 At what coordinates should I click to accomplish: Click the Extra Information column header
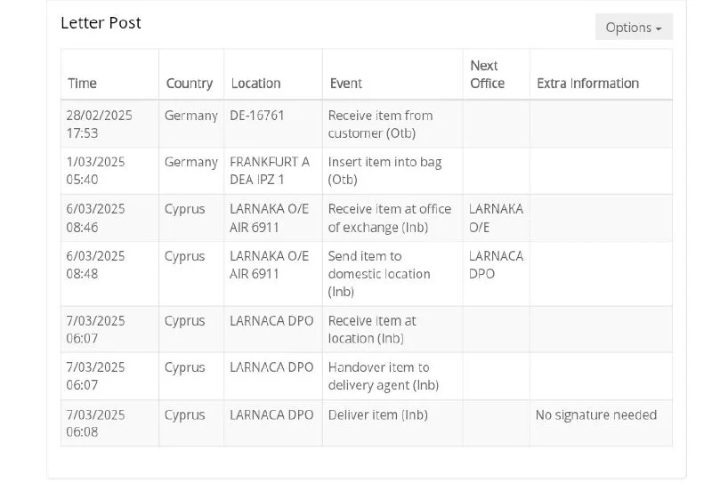587,84
